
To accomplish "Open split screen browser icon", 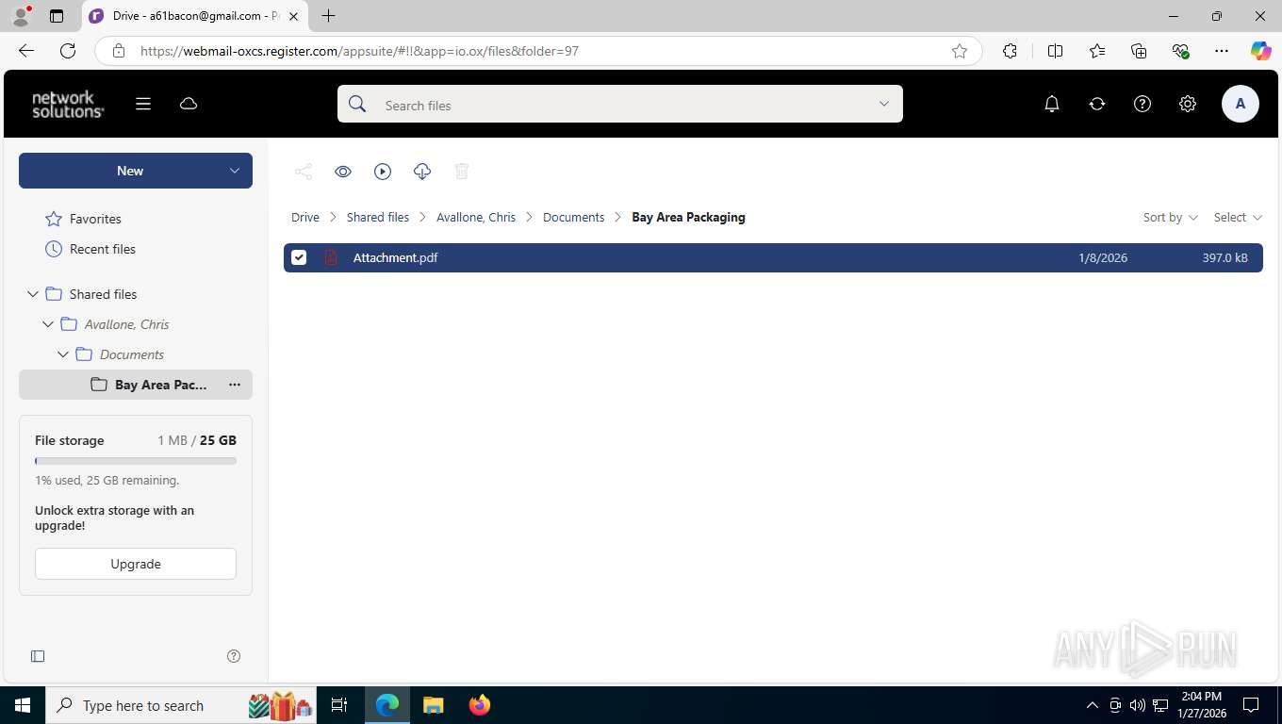I will 1055,51.
